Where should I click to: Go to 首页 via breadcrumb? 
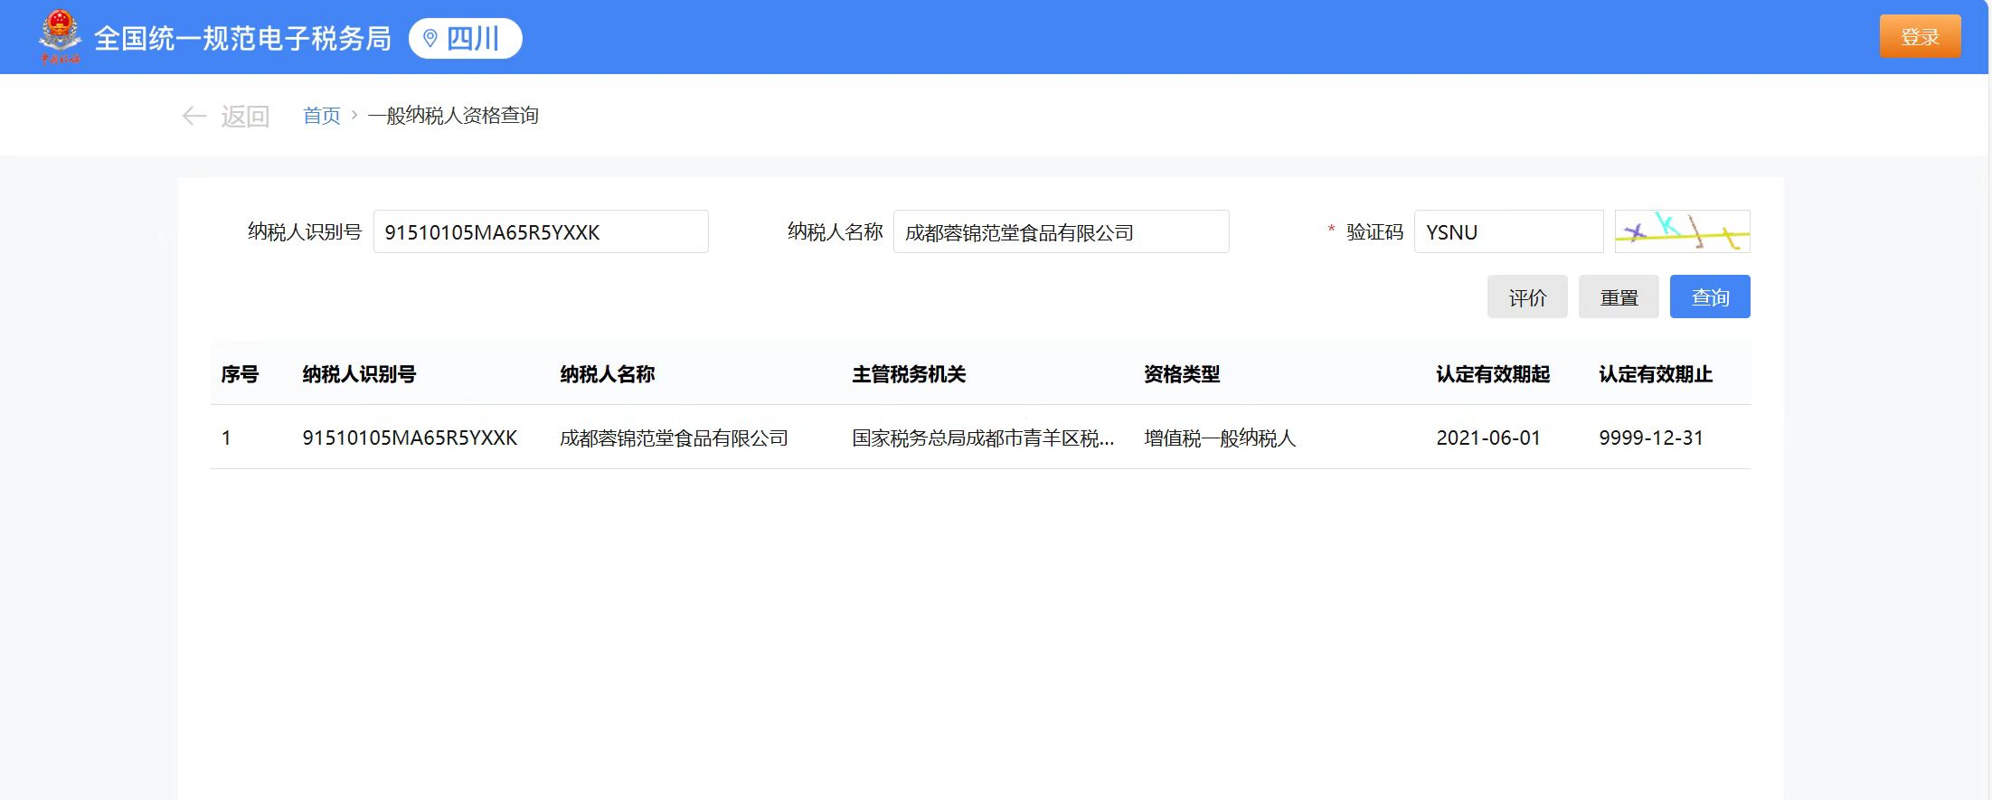[321, 116]
